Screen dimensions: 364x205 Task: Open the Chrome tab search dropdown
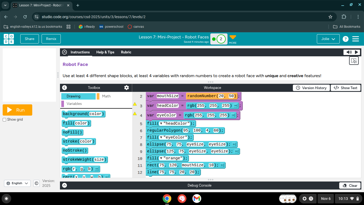click(5, 5)
